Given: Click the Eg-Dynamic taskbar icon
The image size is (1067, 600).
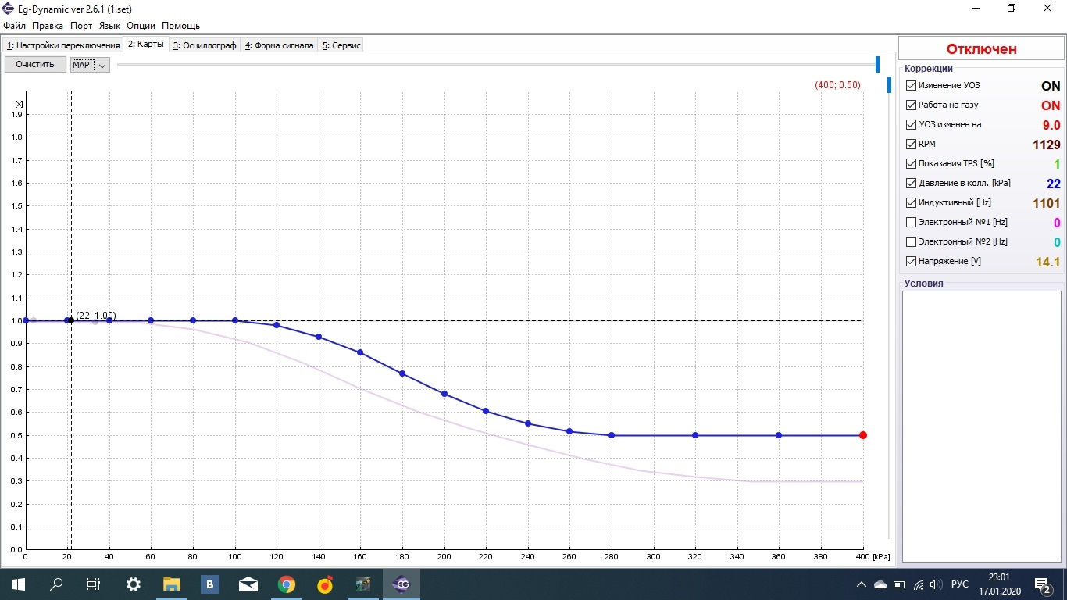Looking at the screenshot, I should 401,584.
